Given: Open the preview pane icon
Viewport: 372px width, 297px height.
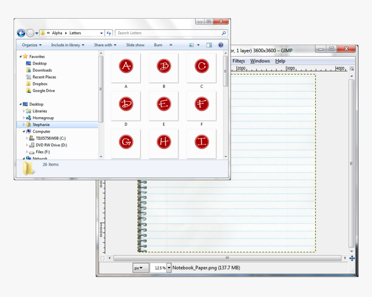Looking at the screenshot, I should pos(209,45).
